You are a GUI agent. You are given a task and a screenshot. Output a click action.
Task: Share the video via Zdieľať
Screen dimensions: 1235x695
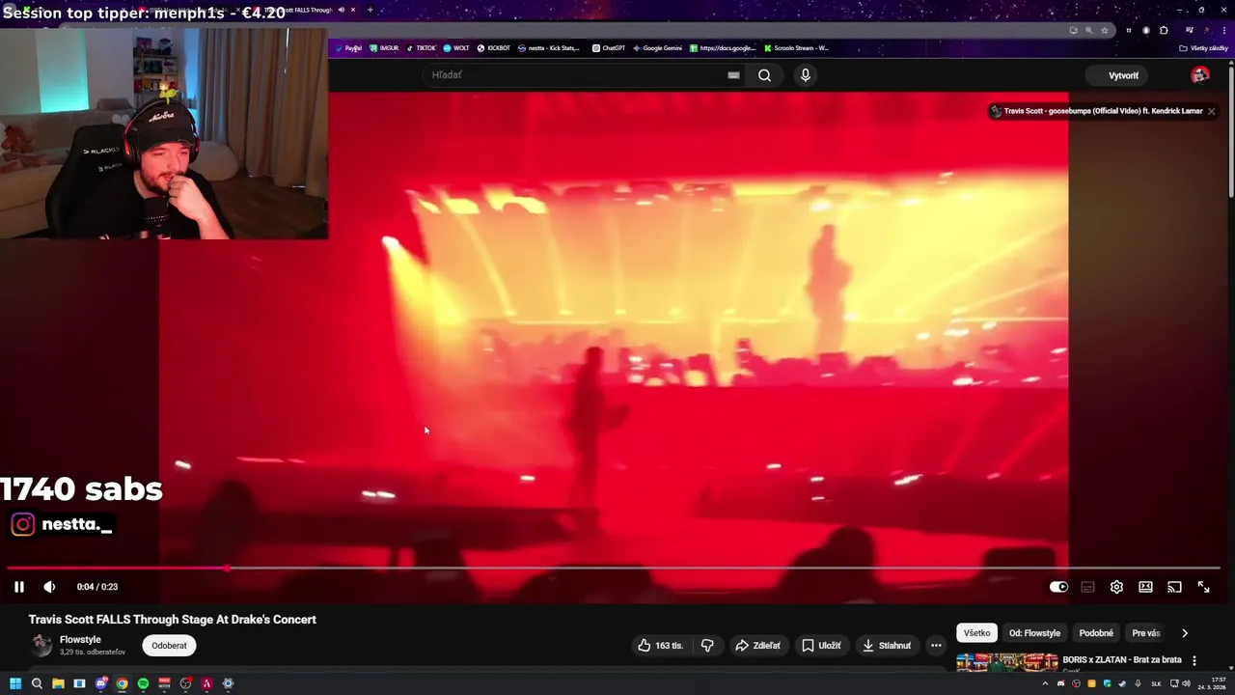pyautogui.click(x=757, y=646)
